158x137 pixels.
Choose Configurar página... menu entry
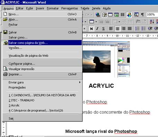point(43,63)
